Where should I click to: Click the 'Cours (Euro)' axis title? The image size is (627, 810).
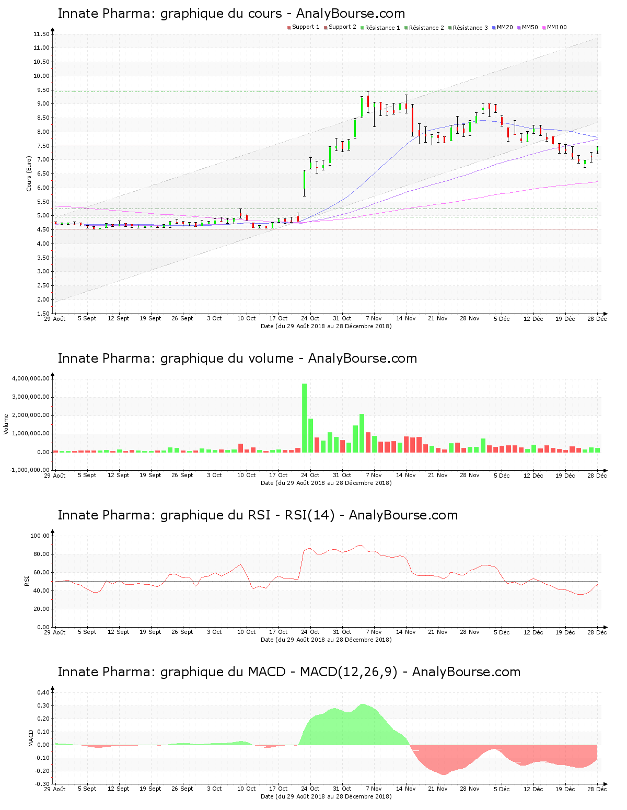pyautogui.click(x=29, y=173)
